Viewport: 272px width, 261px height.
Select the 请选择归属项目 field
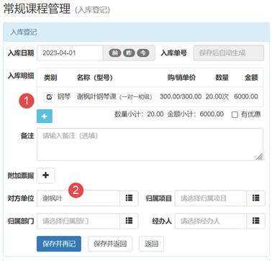pyautogui.click(x=211, y=198)
